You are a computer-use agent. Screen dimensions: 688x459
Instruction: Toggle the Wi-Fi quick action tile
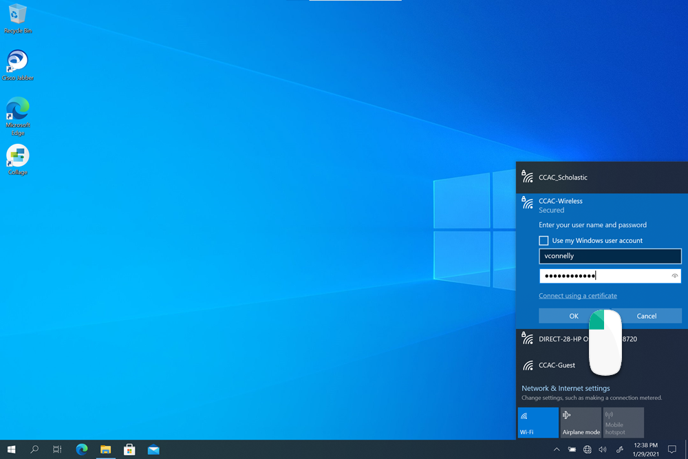pyautogui.click(x=538, y=423)
